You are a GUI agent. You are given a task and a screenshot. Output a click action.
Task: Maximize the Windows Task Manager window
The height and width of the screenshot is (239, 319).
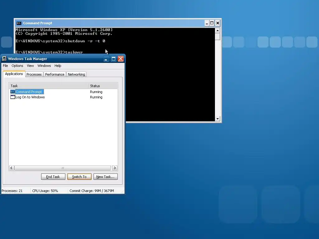tap(113, 59)
